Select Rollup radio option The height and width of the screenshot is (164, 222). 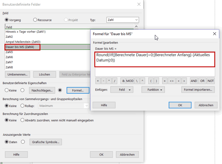pyautogui.click(x=23, y=106)
